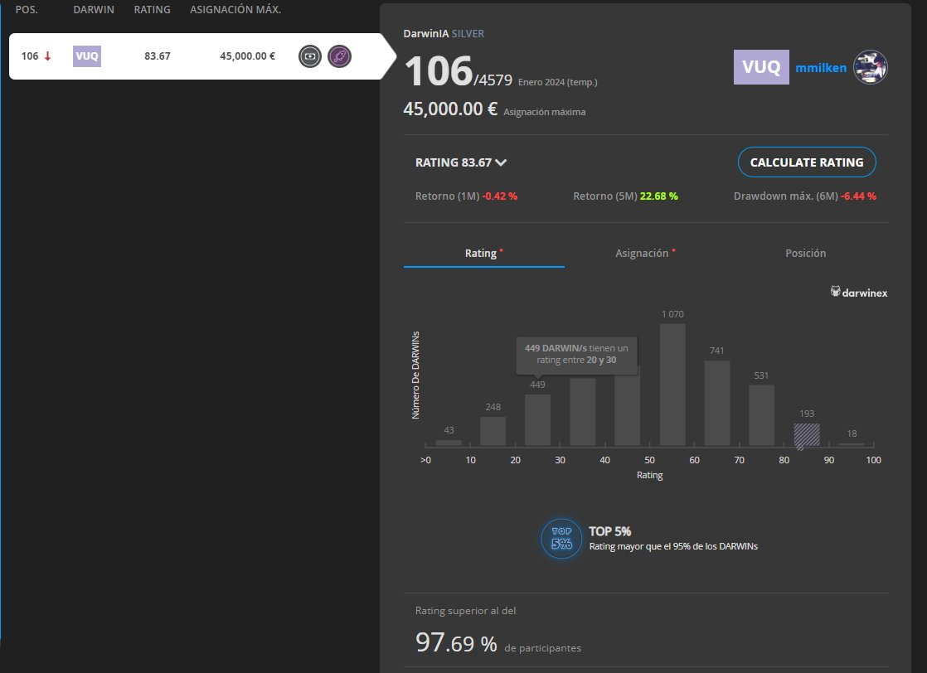The image size is (927, 673).
Task: Click the purple rocket badge icon in the VUQ row
Action: coord(339,56)
